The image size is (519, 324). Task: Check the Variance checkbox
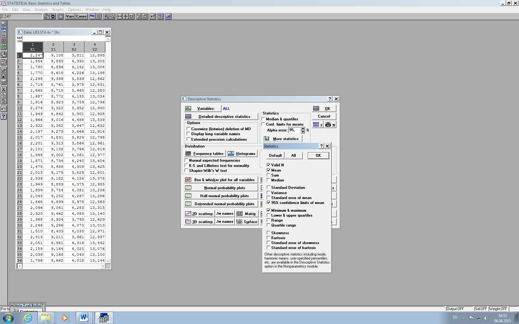point(268,193)
